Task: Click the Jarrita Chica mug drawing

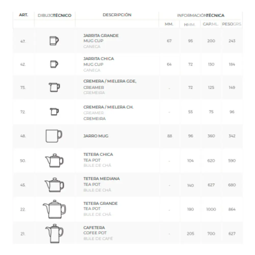Action: (x=54, y=64)
